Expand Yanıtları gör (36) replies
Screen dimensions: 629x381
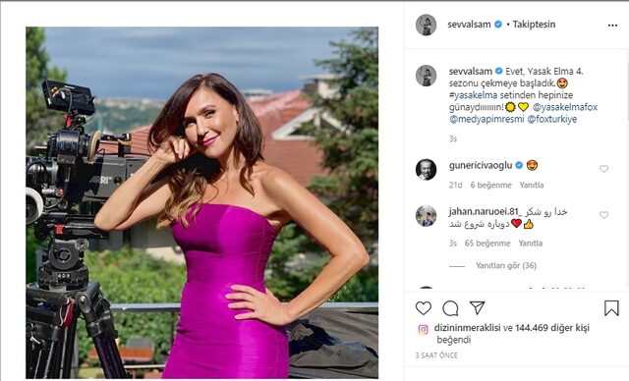click(506, 265)
